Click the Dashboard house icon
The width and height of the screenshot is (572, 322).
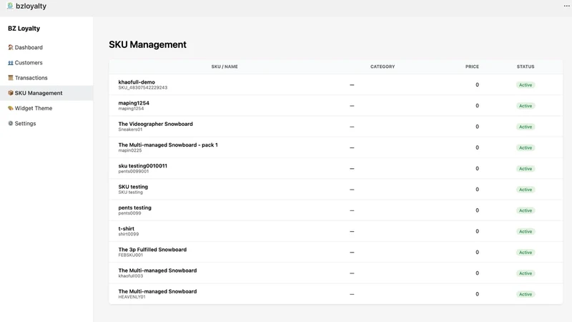[x=11, y=47]
